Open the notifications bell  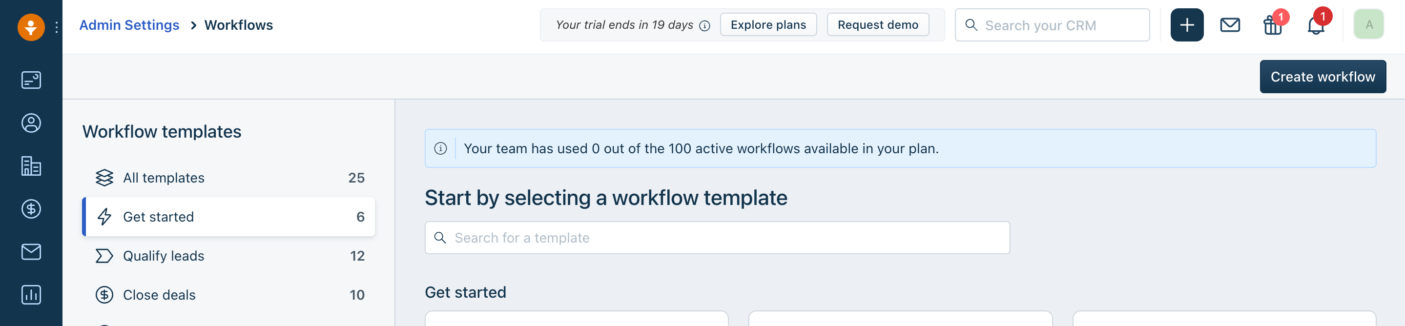[1316, 25]
